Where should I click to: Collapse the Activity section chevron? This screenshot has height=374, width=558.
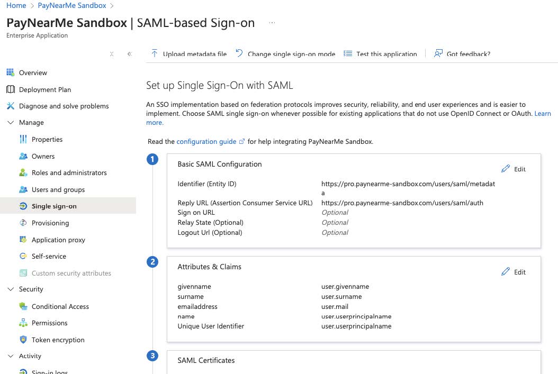11,356
